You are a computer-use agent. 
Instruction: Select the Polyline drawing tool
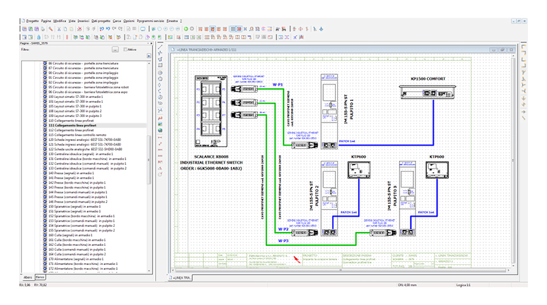pos(160,53)
